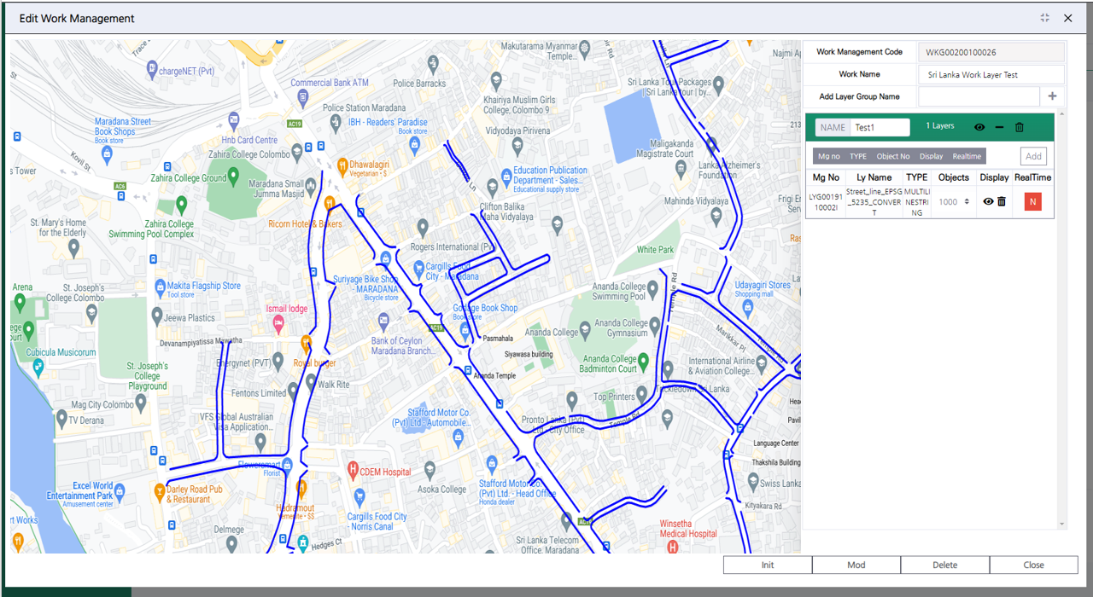
Task: Select the Display label in gray bar
Action: [932, 156]
